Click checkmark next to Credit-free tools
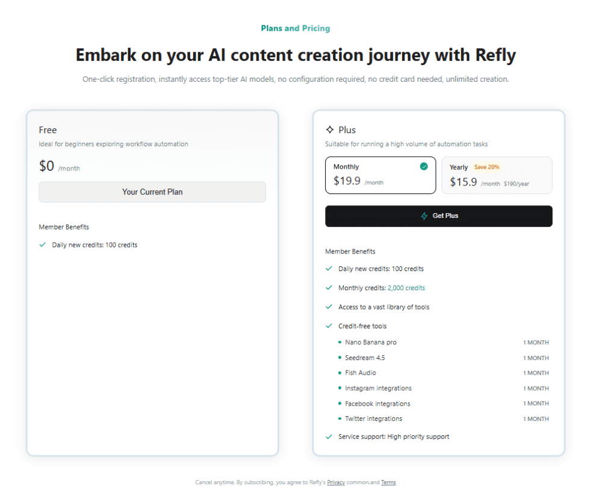Screen dimensions: 602x495 click(x=329, y=326)
